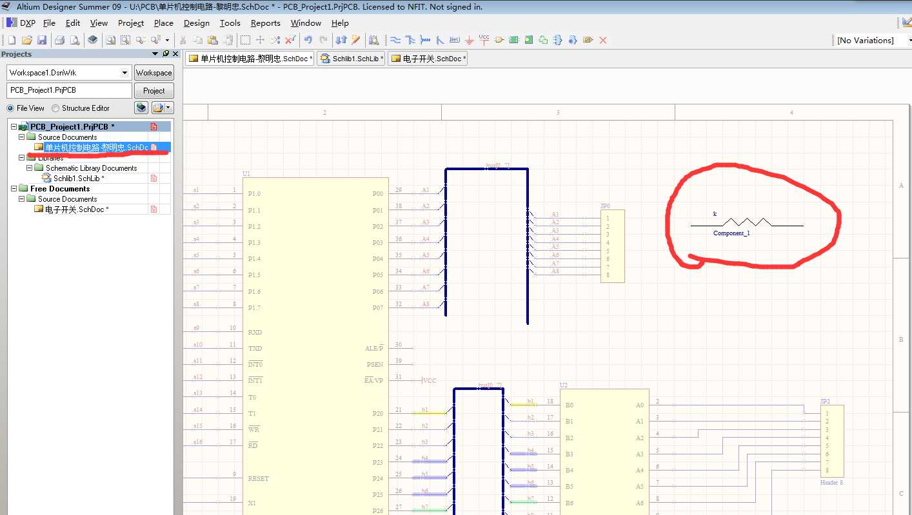
Task: Select the Place Sheet Symbol green icon
Action: 513,40
